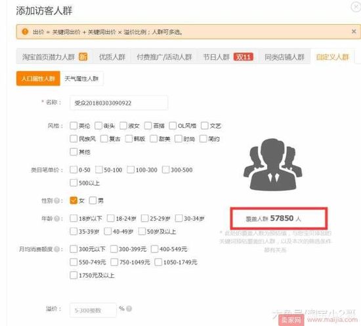Uncheck the 女 gender checkbox

click(74, 201)
